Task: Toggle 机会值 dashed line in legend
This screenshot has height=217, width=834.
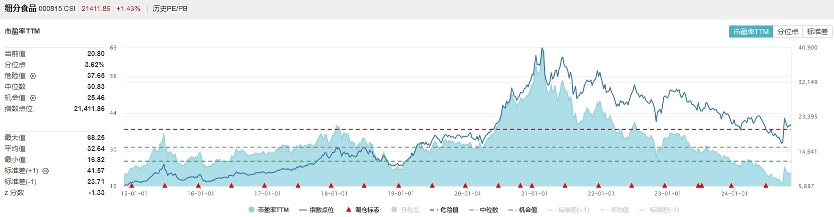Action: pos(523,210)
